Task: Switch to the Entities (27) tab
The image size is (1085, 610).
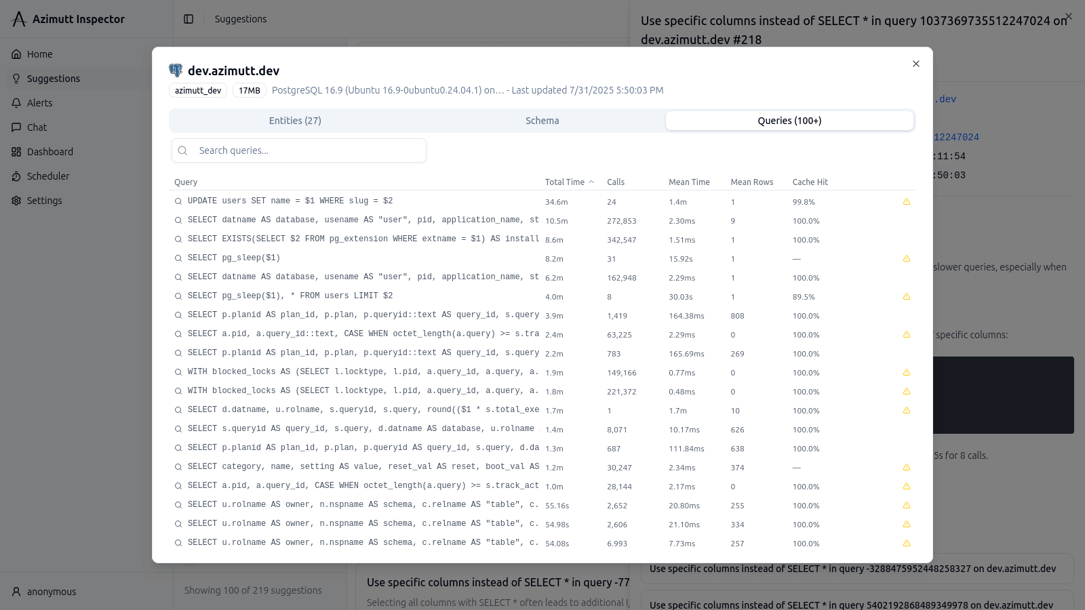Action: 295,121
